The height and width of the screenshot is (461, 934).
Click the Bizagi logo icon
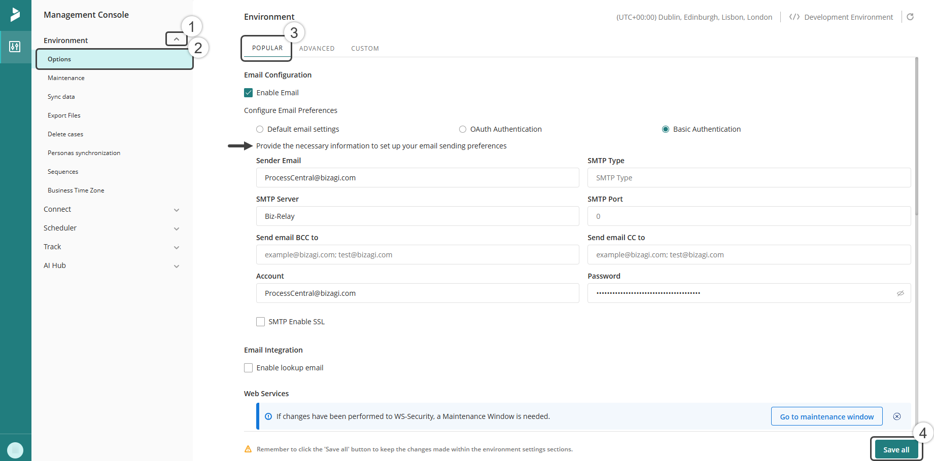click(15, 15)
